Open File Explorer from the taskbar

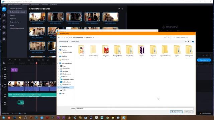coord(113,118)
